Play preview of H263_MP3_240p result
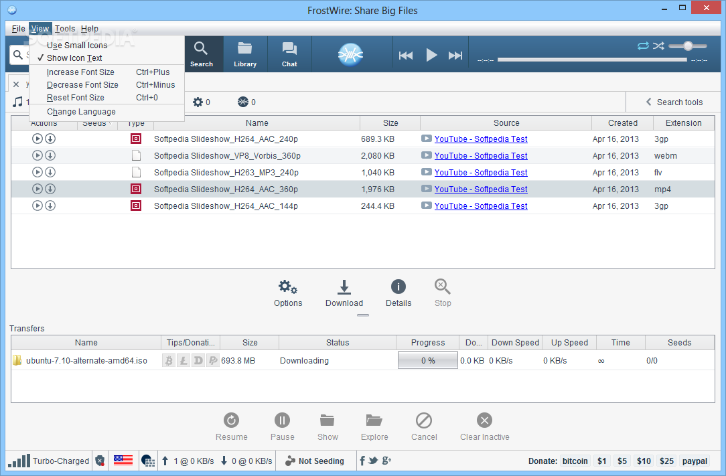 (x=38, y=172)
